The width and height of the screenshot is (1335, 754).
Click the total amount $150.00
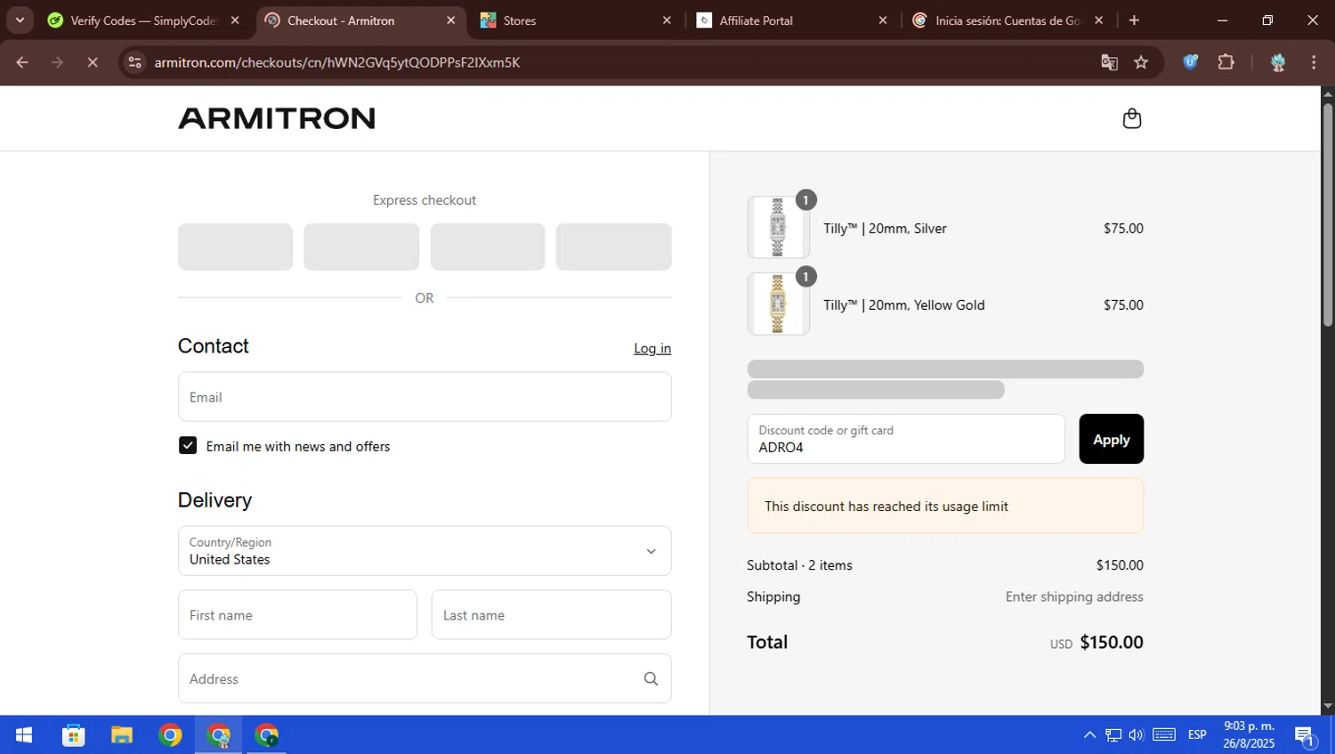(1112, 643)
